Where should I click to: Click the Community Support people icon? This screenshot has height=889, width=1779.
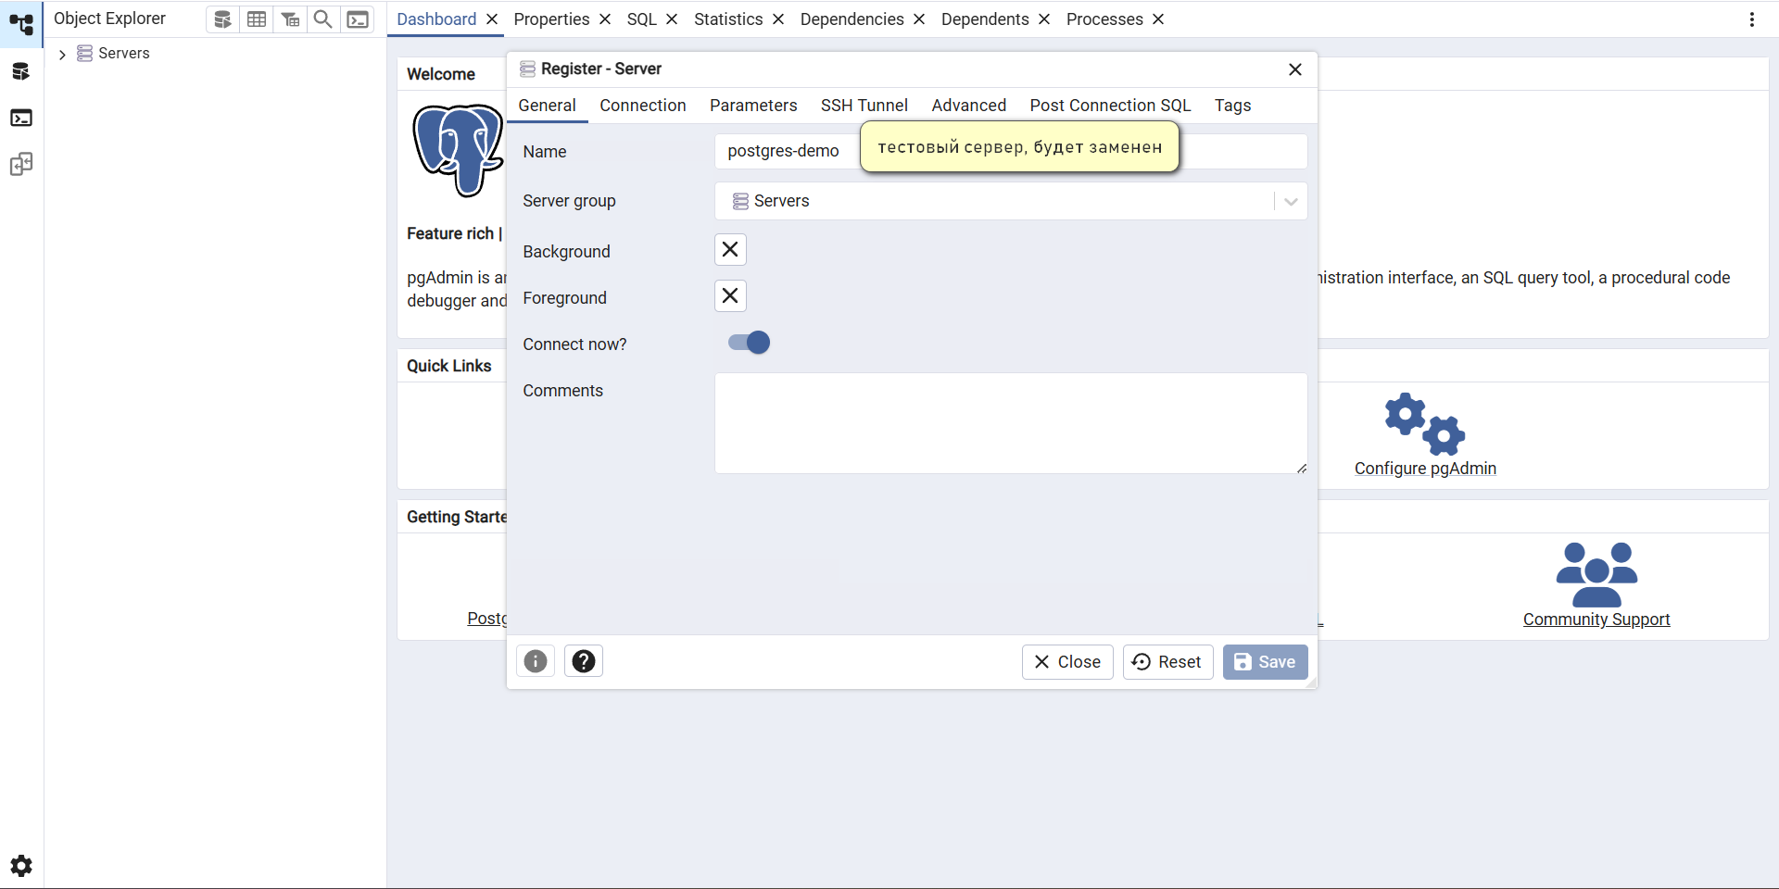(x=1596, y=575)
